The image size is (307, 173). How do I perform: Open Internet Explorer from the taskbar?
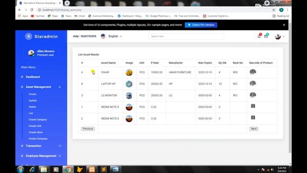tap(32, 169)
